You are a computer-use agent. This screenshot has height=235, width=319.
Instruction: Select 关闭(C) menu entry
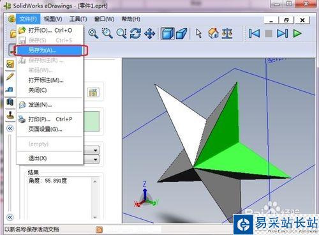pyautogui.click(x=50, y=90)
